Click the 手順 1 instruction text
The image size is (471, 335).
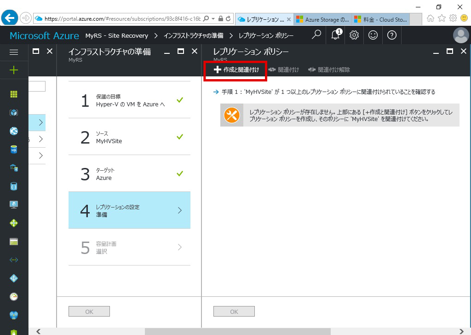tap(328, 92)
